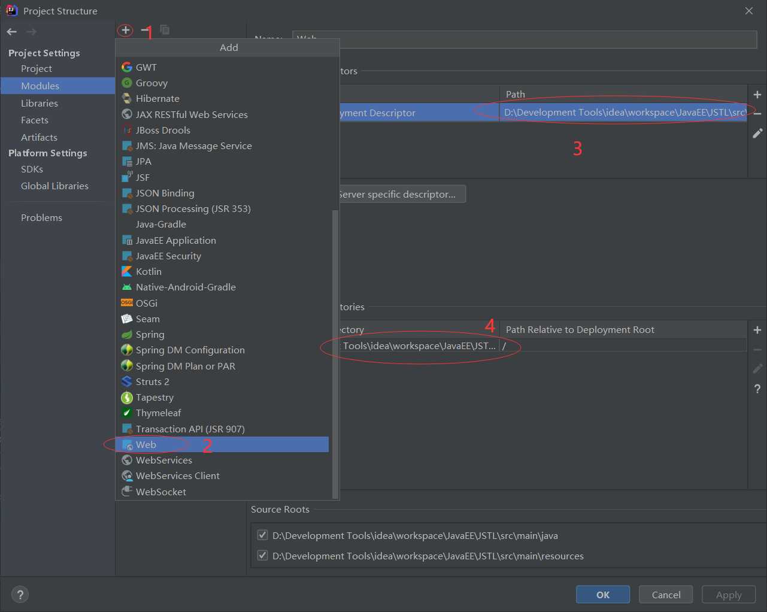Viewport: 767px width, 612px height.
Task: Choose OSGi from the list
Action: click(222, 303)
